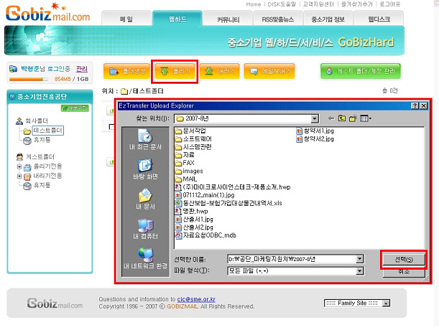The image size is (439, 330).
Task: Select file 청약서1.jpg
Action: (x=315, y=131)
